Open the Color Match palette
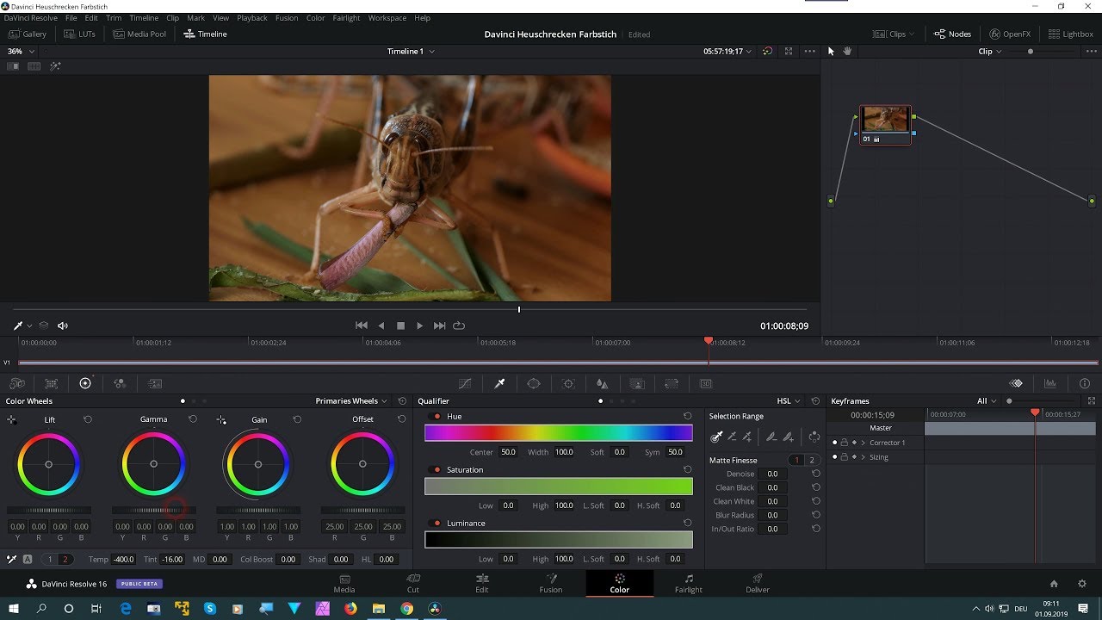The height and width of the screenshot is (620, 1102). pyautogui.click(x=51, y=383)
